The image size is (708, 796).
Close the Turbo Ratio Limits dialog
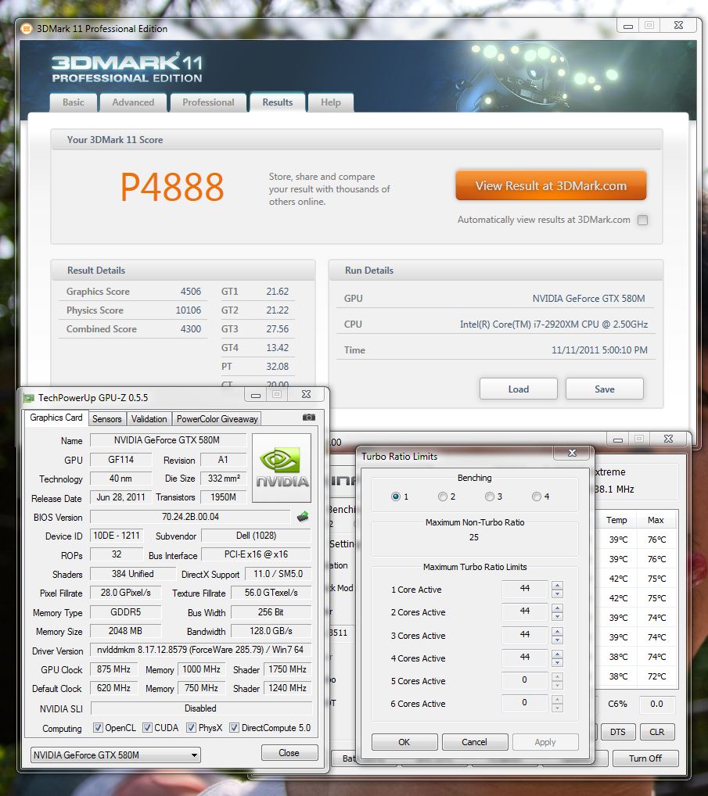tap(572, 453)
